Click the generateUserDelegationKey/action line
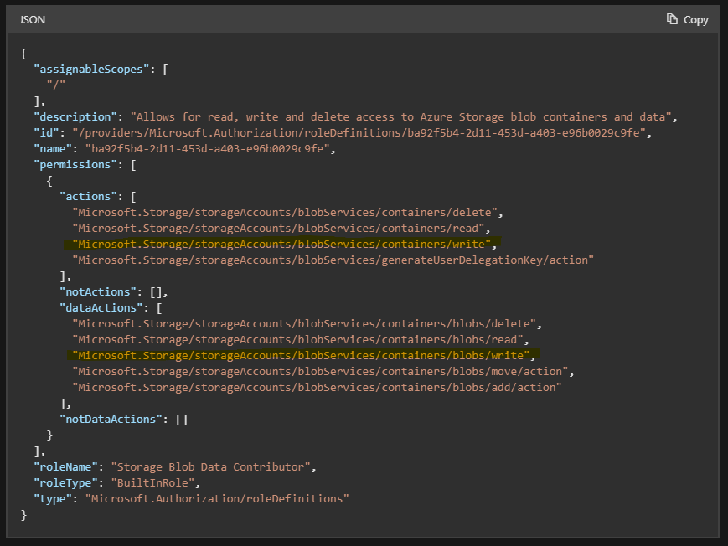Viewport: 728px width, 546px height. [x=333, y=260]
